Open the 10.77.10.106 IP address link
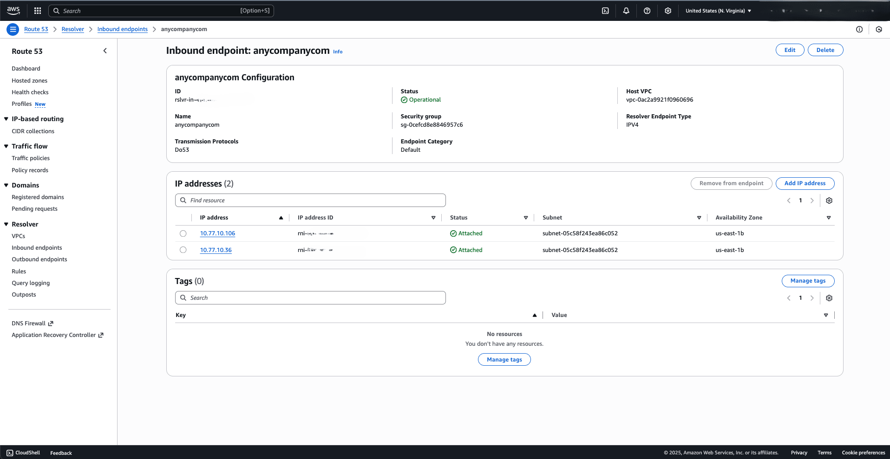 217,233
